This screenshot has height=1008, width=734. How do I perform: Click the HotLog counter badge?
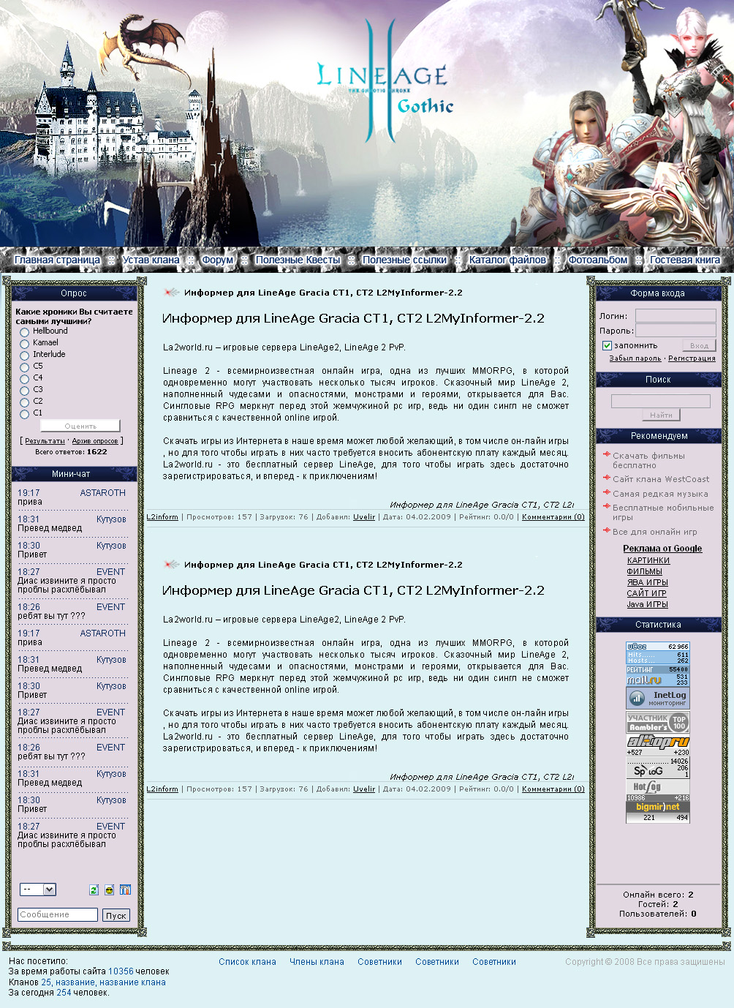pos(658,791)
